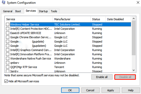Screen dimensions: 141x94
Task: Sort by the Manufacturer column header
Action: pyautogui.click(x=72, y=19)
